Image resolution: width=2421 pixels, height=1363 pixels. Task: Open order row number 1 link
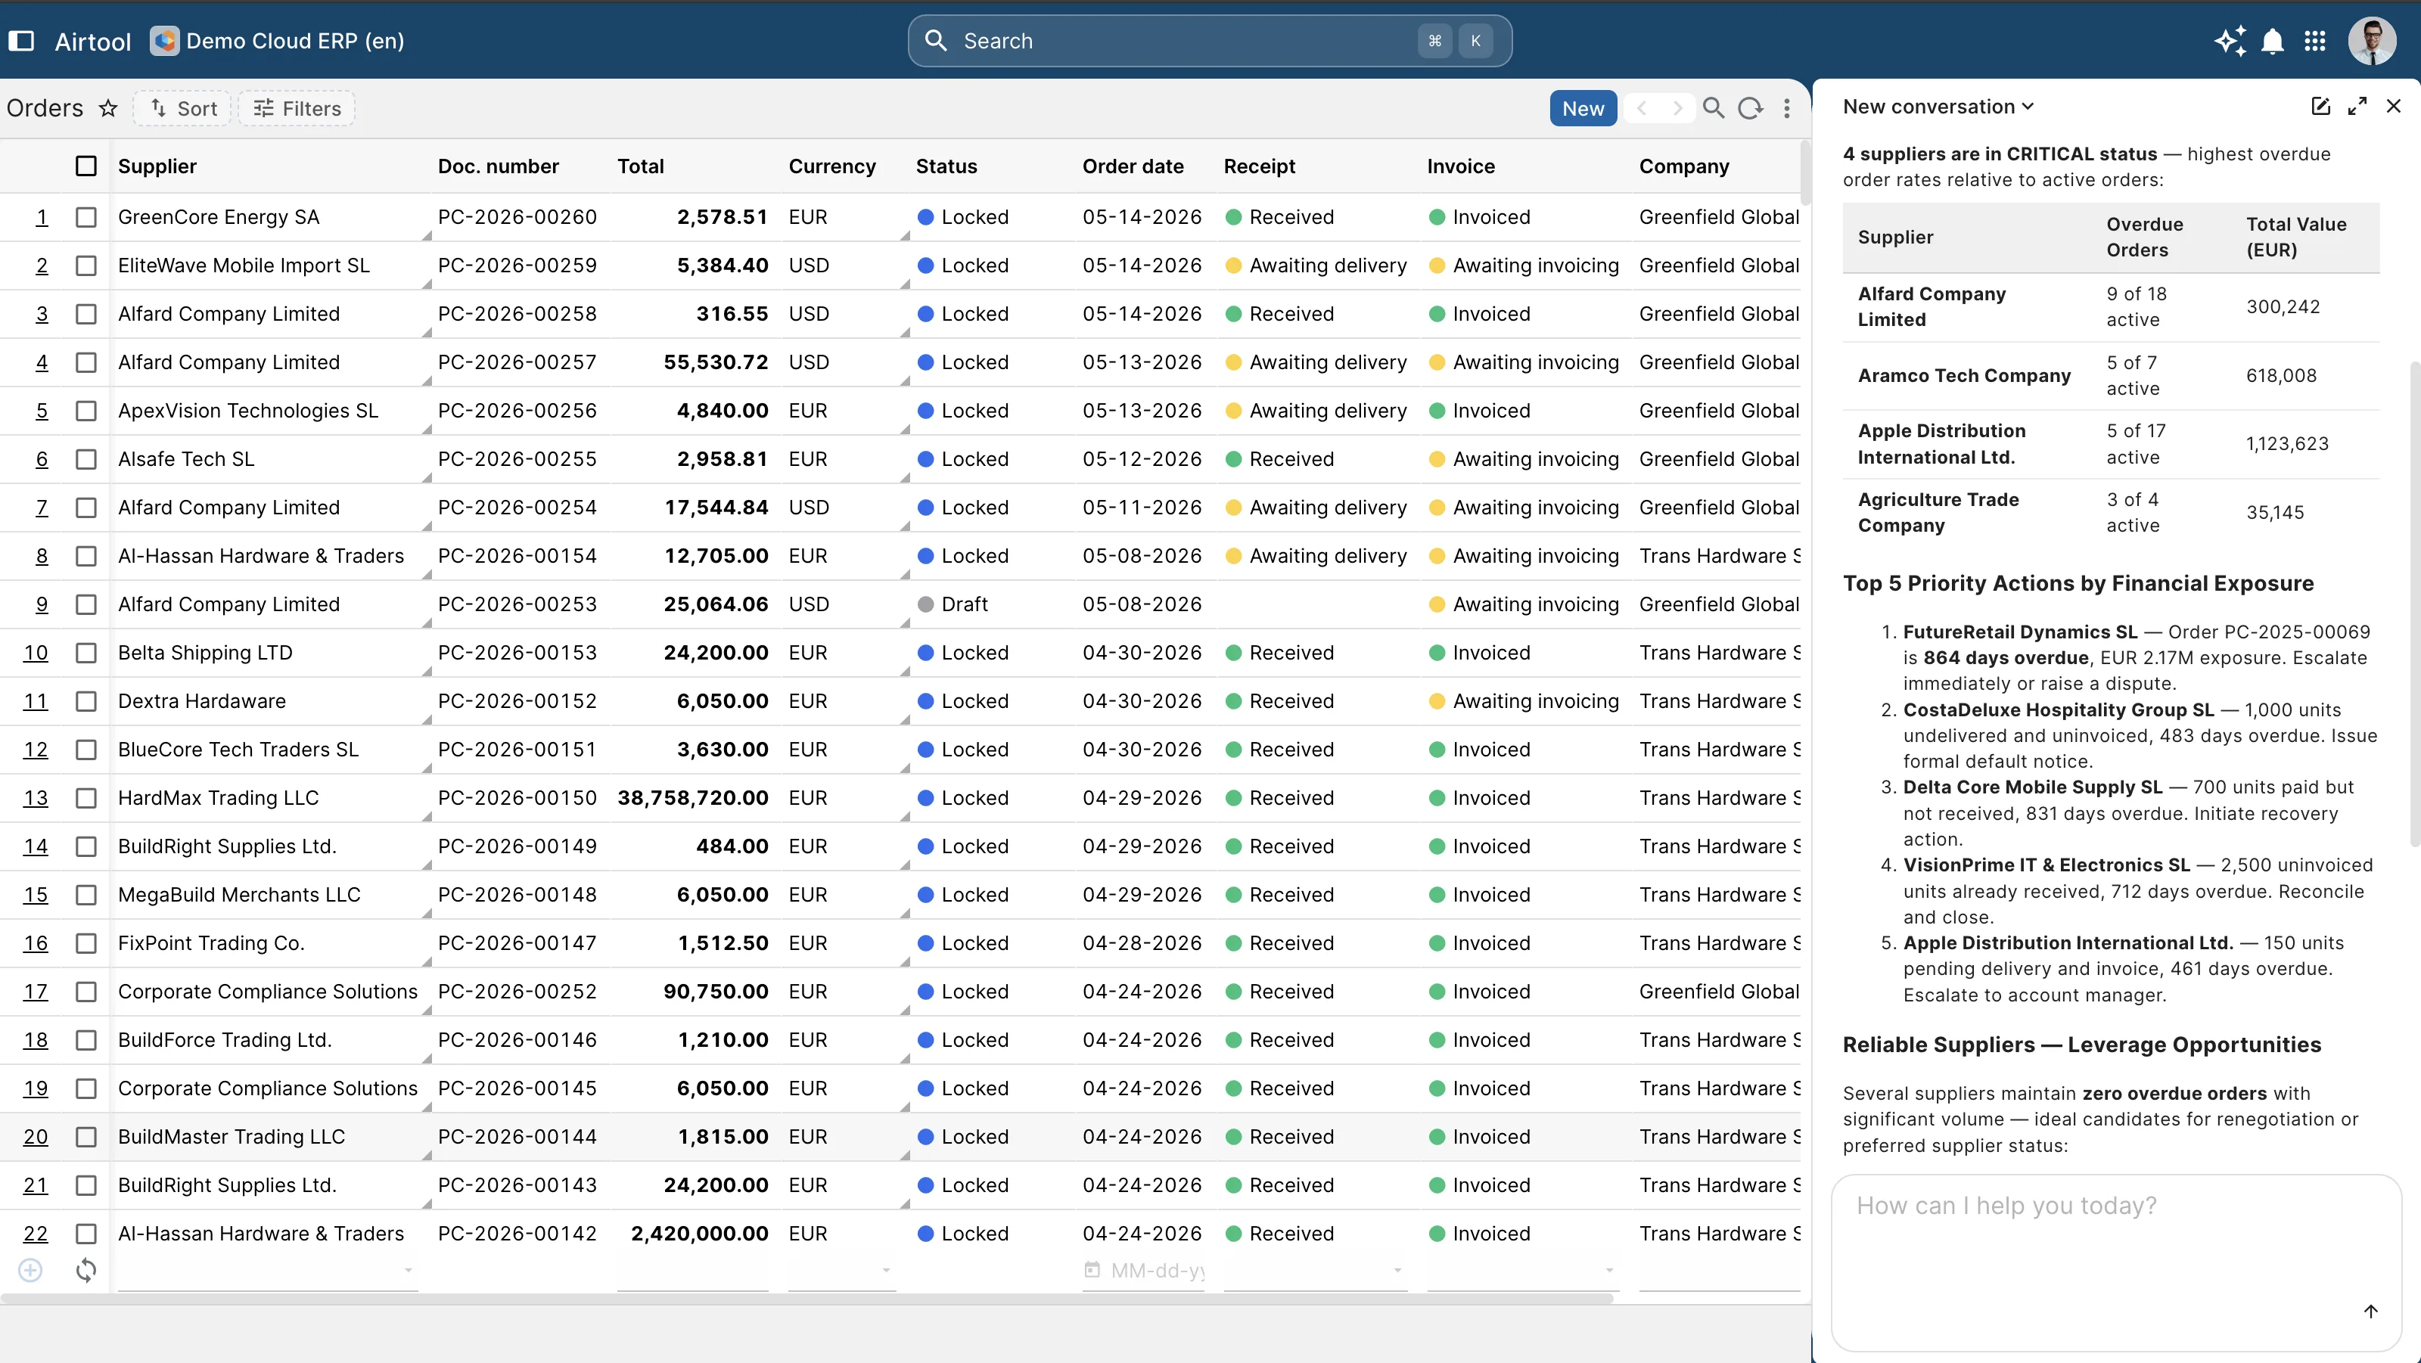click(42, 217)
